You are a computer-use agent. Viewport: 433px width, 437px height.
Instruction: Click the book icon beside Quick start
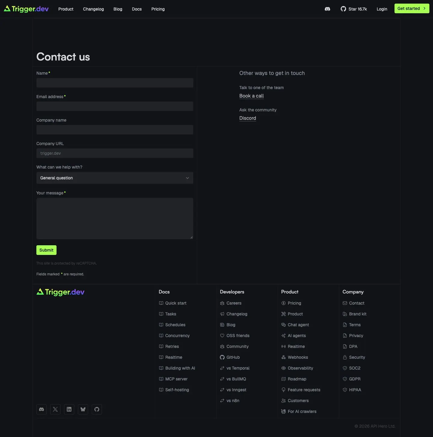pyautogui.click(x=161, y=303)
